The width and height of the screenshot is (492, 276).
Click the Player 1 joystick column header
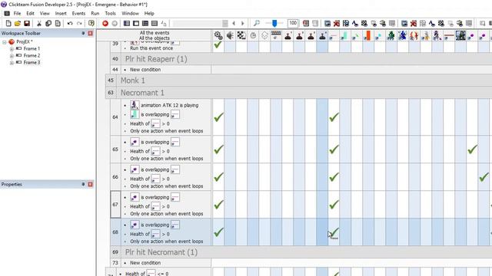288,35
